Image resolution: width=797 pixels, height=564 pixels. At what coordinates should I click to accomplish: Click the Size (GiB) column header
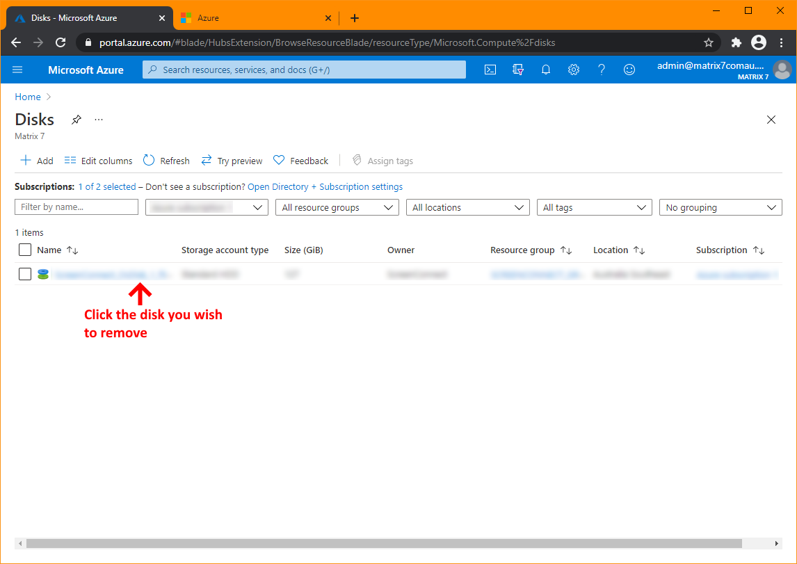point(304,250)
